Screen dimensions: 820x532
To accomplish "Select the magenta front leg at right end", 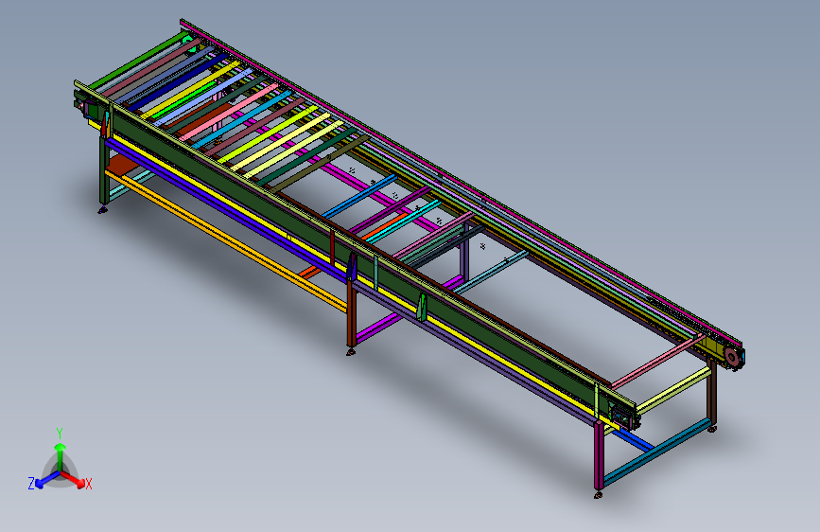I will [599, 454].
